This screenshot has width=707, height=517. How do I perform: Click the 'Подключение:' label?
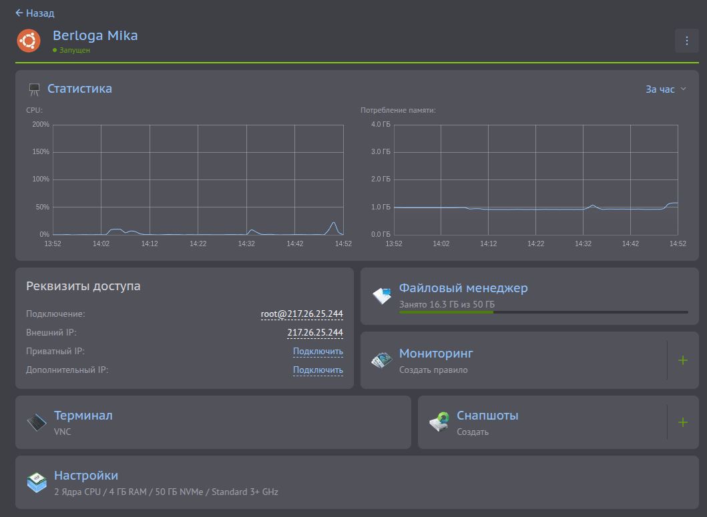pos(55,314)
